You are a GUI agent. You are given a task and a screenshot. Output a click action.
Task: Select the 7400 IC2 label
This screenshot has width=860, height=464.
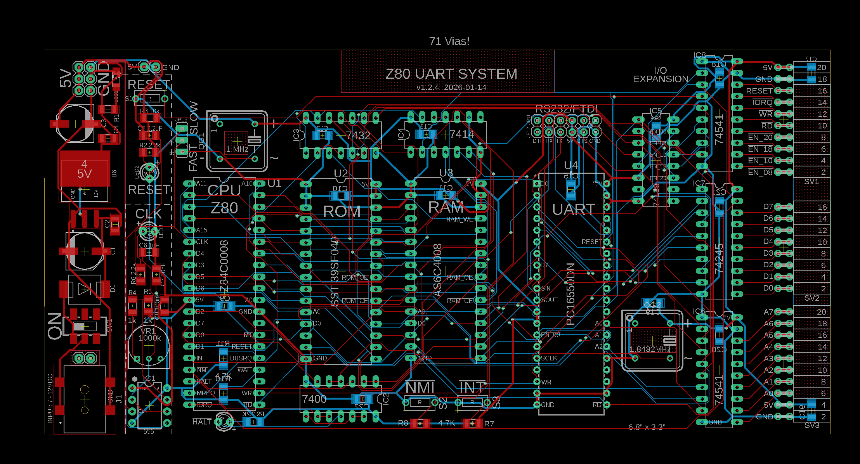(x=314, y=399)
